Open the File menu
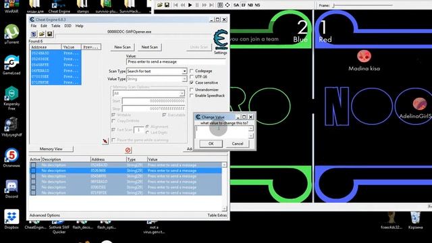 coord(34,26)
